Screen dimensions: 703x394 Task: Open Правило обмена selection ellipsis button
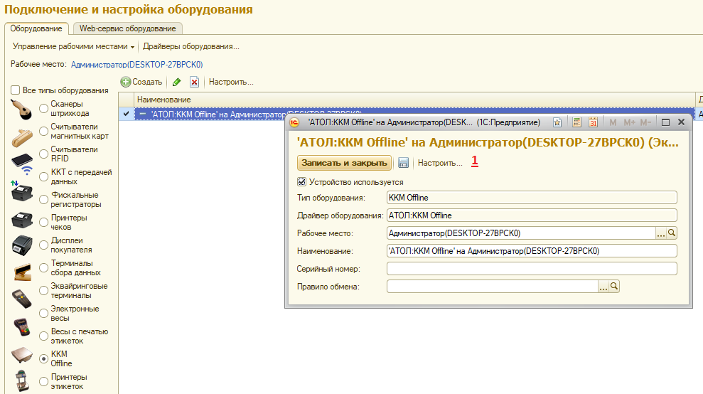603,287
